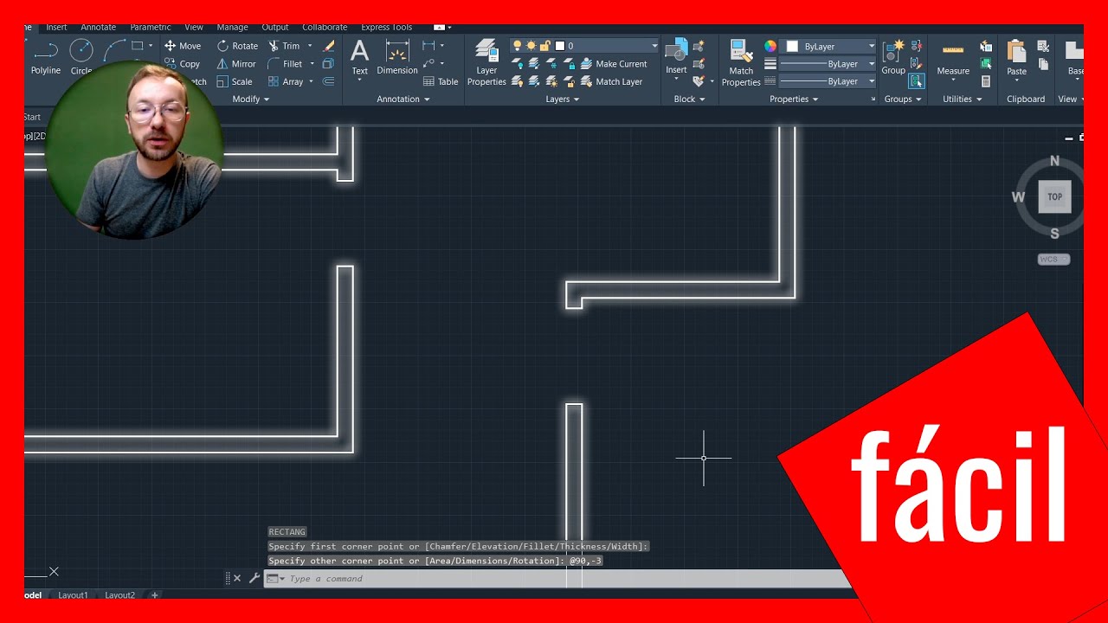
Task: Open the ByLayer linetype dropdown
Action: (x=828, y=81)
